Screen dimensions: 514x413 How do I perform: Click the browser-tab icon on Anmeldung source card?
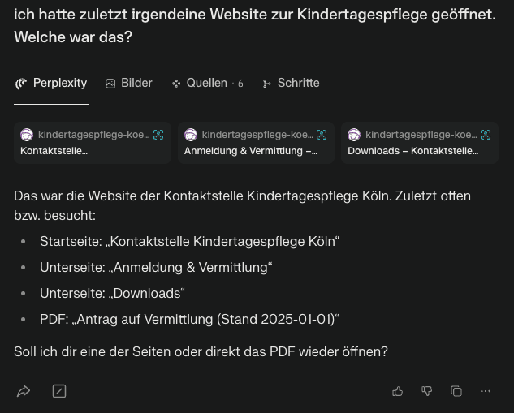pyautogui.click(x=322, y=134)
